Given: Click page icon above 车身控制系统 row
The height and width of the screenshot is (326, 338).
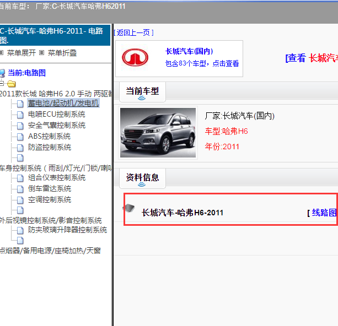Looking at the screenshot, I should (20, 158).
